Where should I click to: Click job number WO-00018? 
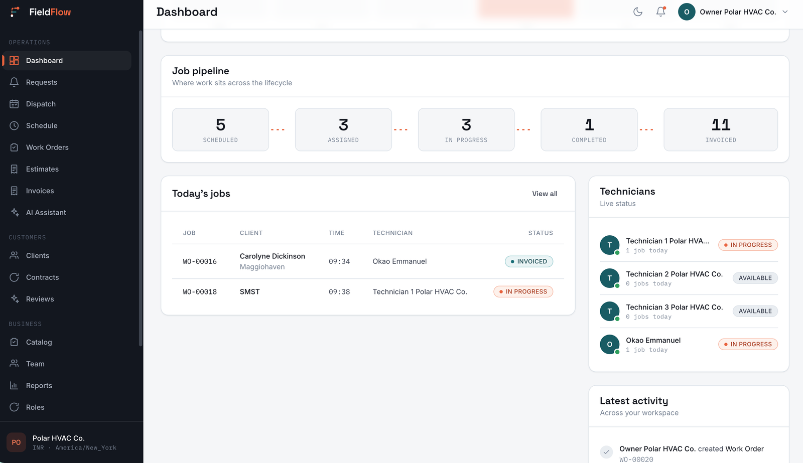pyautogui.click(x=200, y=292)
